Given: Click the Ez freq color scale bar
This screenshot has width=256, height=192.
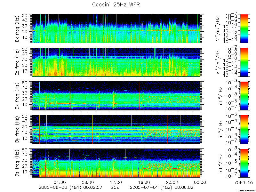Looking at the screenshot, I should tap(244, 62).
